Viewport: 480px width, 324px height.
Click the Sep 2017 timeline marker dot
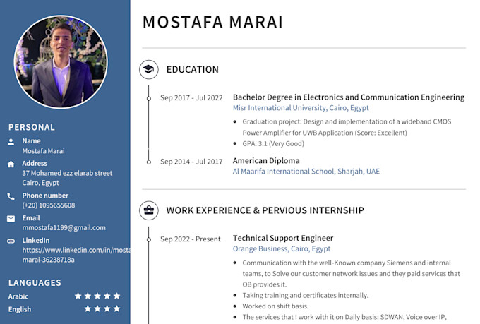pos(149,99)
